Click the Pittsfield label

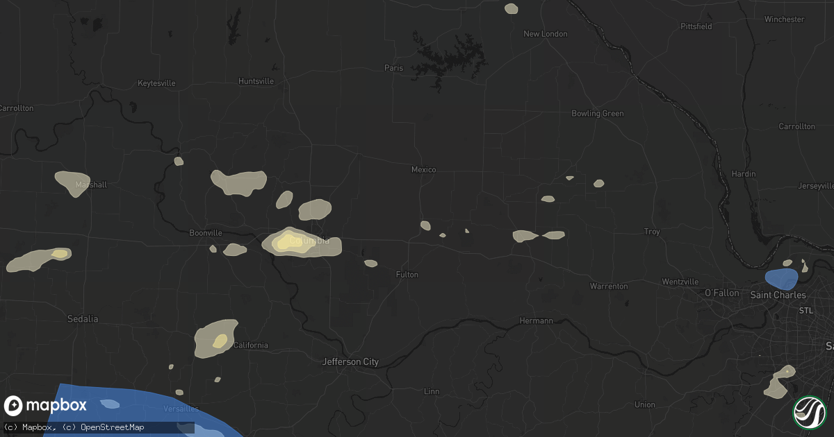[696, 26]
